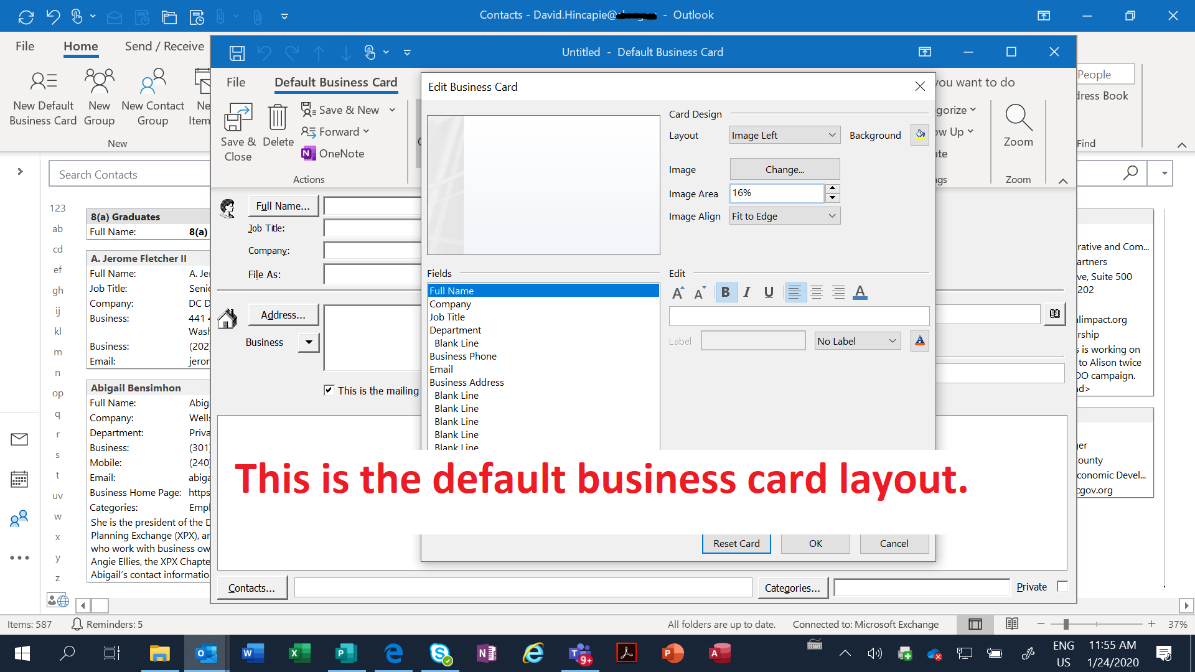The width and height of the screenshot is (1195, 672).
Task: Click the Delete contact icon
Action: point(278,126)
